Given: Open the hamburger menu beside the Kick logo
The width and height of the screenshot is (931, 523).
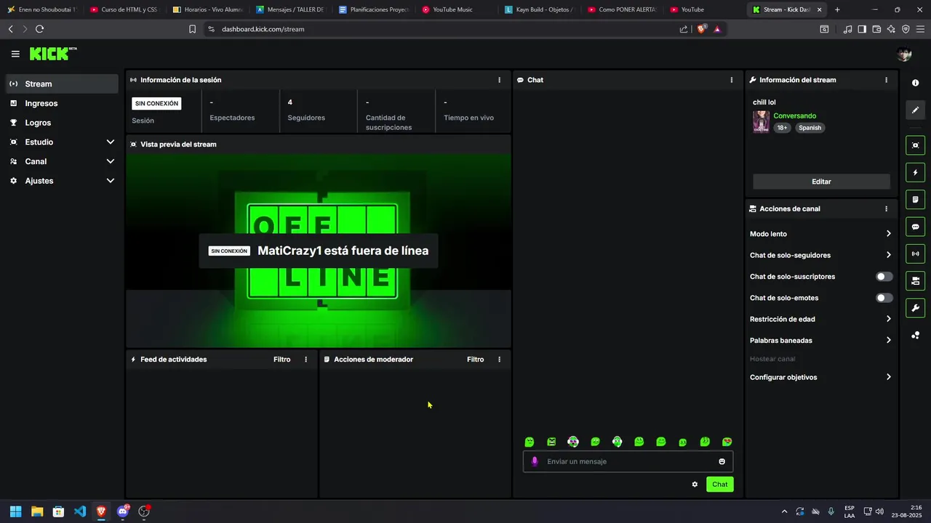Looking at the screenshot, I should [15, 54].
